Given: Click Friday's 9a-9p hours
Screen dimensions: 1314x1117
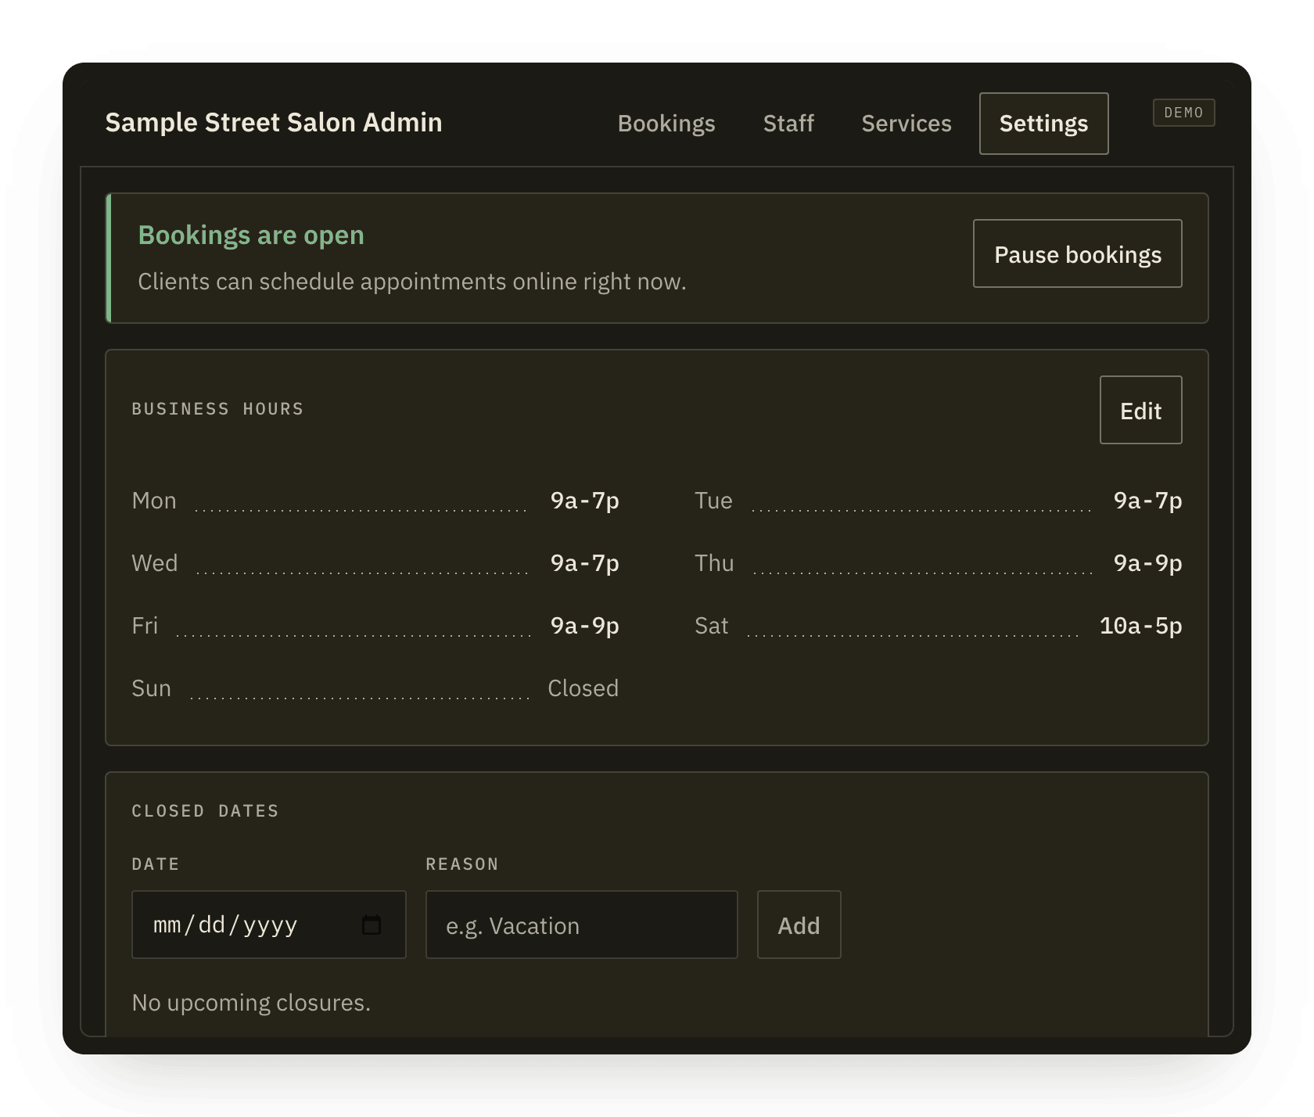Looking at the screenshot, I should (584, 626).
